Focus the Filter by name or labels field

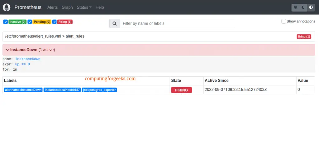coord(177,24)
